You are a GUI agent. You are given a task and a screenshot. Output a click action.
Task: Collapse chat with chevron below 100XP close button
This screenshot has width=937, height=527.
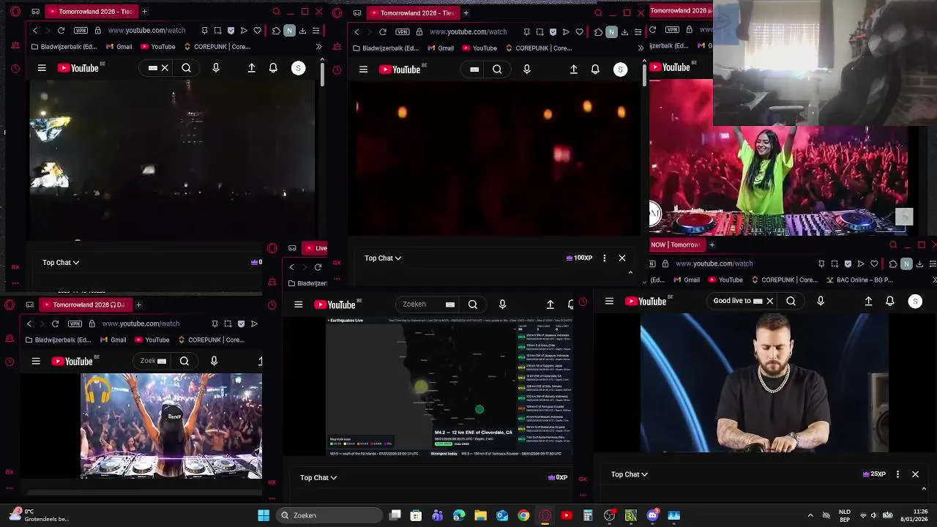630,273
